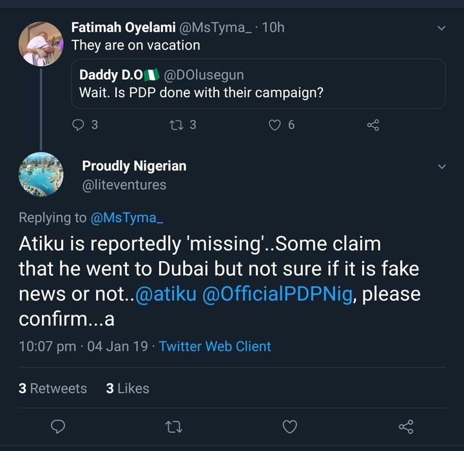The height and width of the screenshot is (451, 464).
Task: Reply to Proudly Nigerian's tweet
Action: [58, 427]
